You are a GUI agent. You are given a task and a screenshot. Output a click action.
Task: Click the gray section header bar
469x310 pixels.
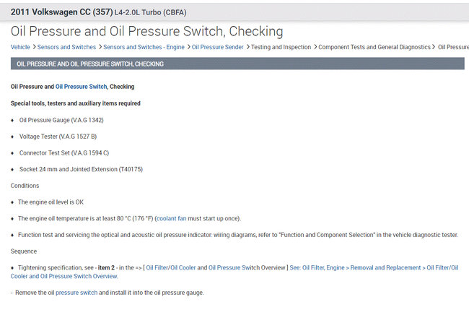pyautogui.click(x=237, y=64)
